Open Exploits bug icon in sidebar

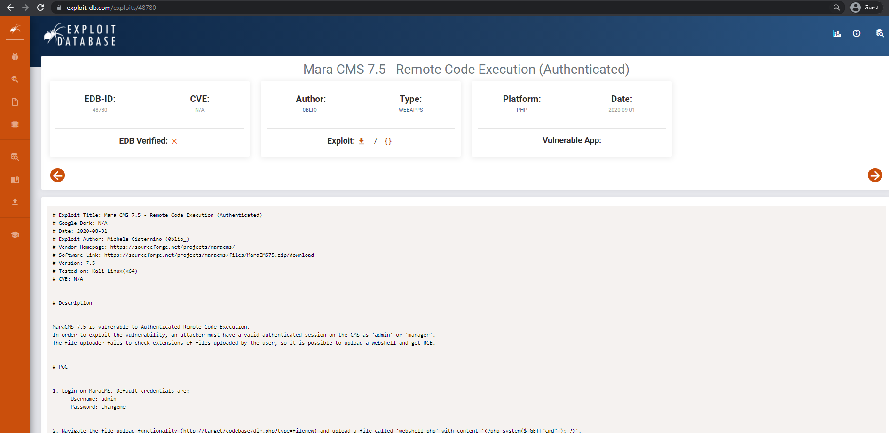coord(15,56)
